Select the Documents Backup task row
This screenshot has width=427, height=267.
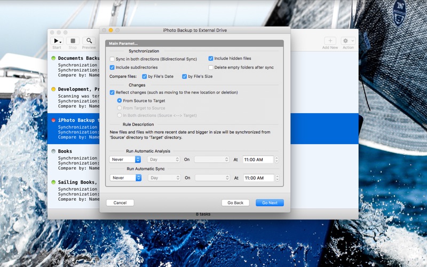(74, 66)
